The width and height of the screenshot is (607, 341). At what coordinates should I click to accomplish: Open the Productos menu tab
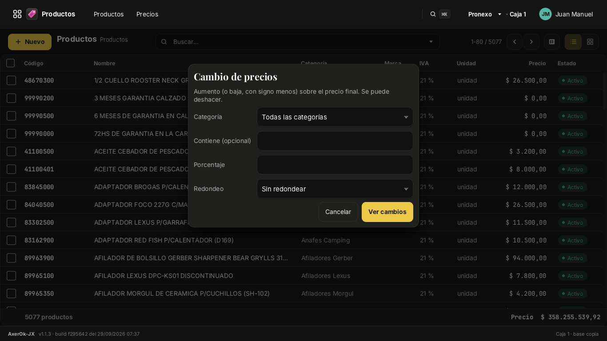pos(108,14)
